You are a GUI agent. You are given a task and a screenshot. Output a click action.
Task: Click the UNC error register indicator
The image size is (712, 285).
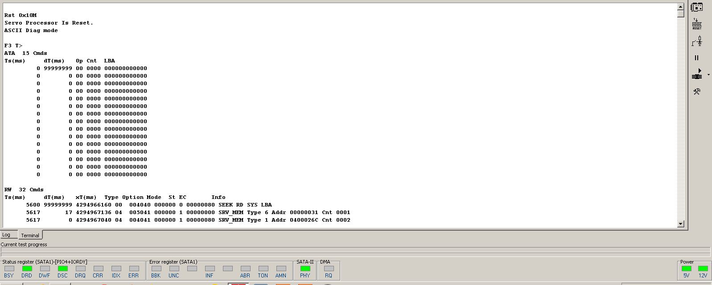click(174, 268)
